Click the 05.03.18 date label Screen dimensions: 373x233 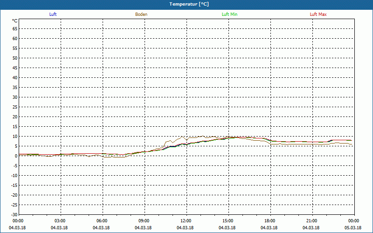coord(353,228)
